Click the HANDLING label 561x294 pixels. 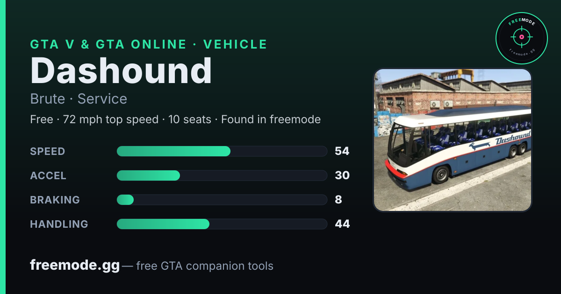(x=59, y=224)
